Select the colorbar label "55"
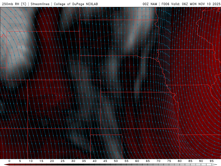This screenshot has width=221, height=166. tap(127, 161)
